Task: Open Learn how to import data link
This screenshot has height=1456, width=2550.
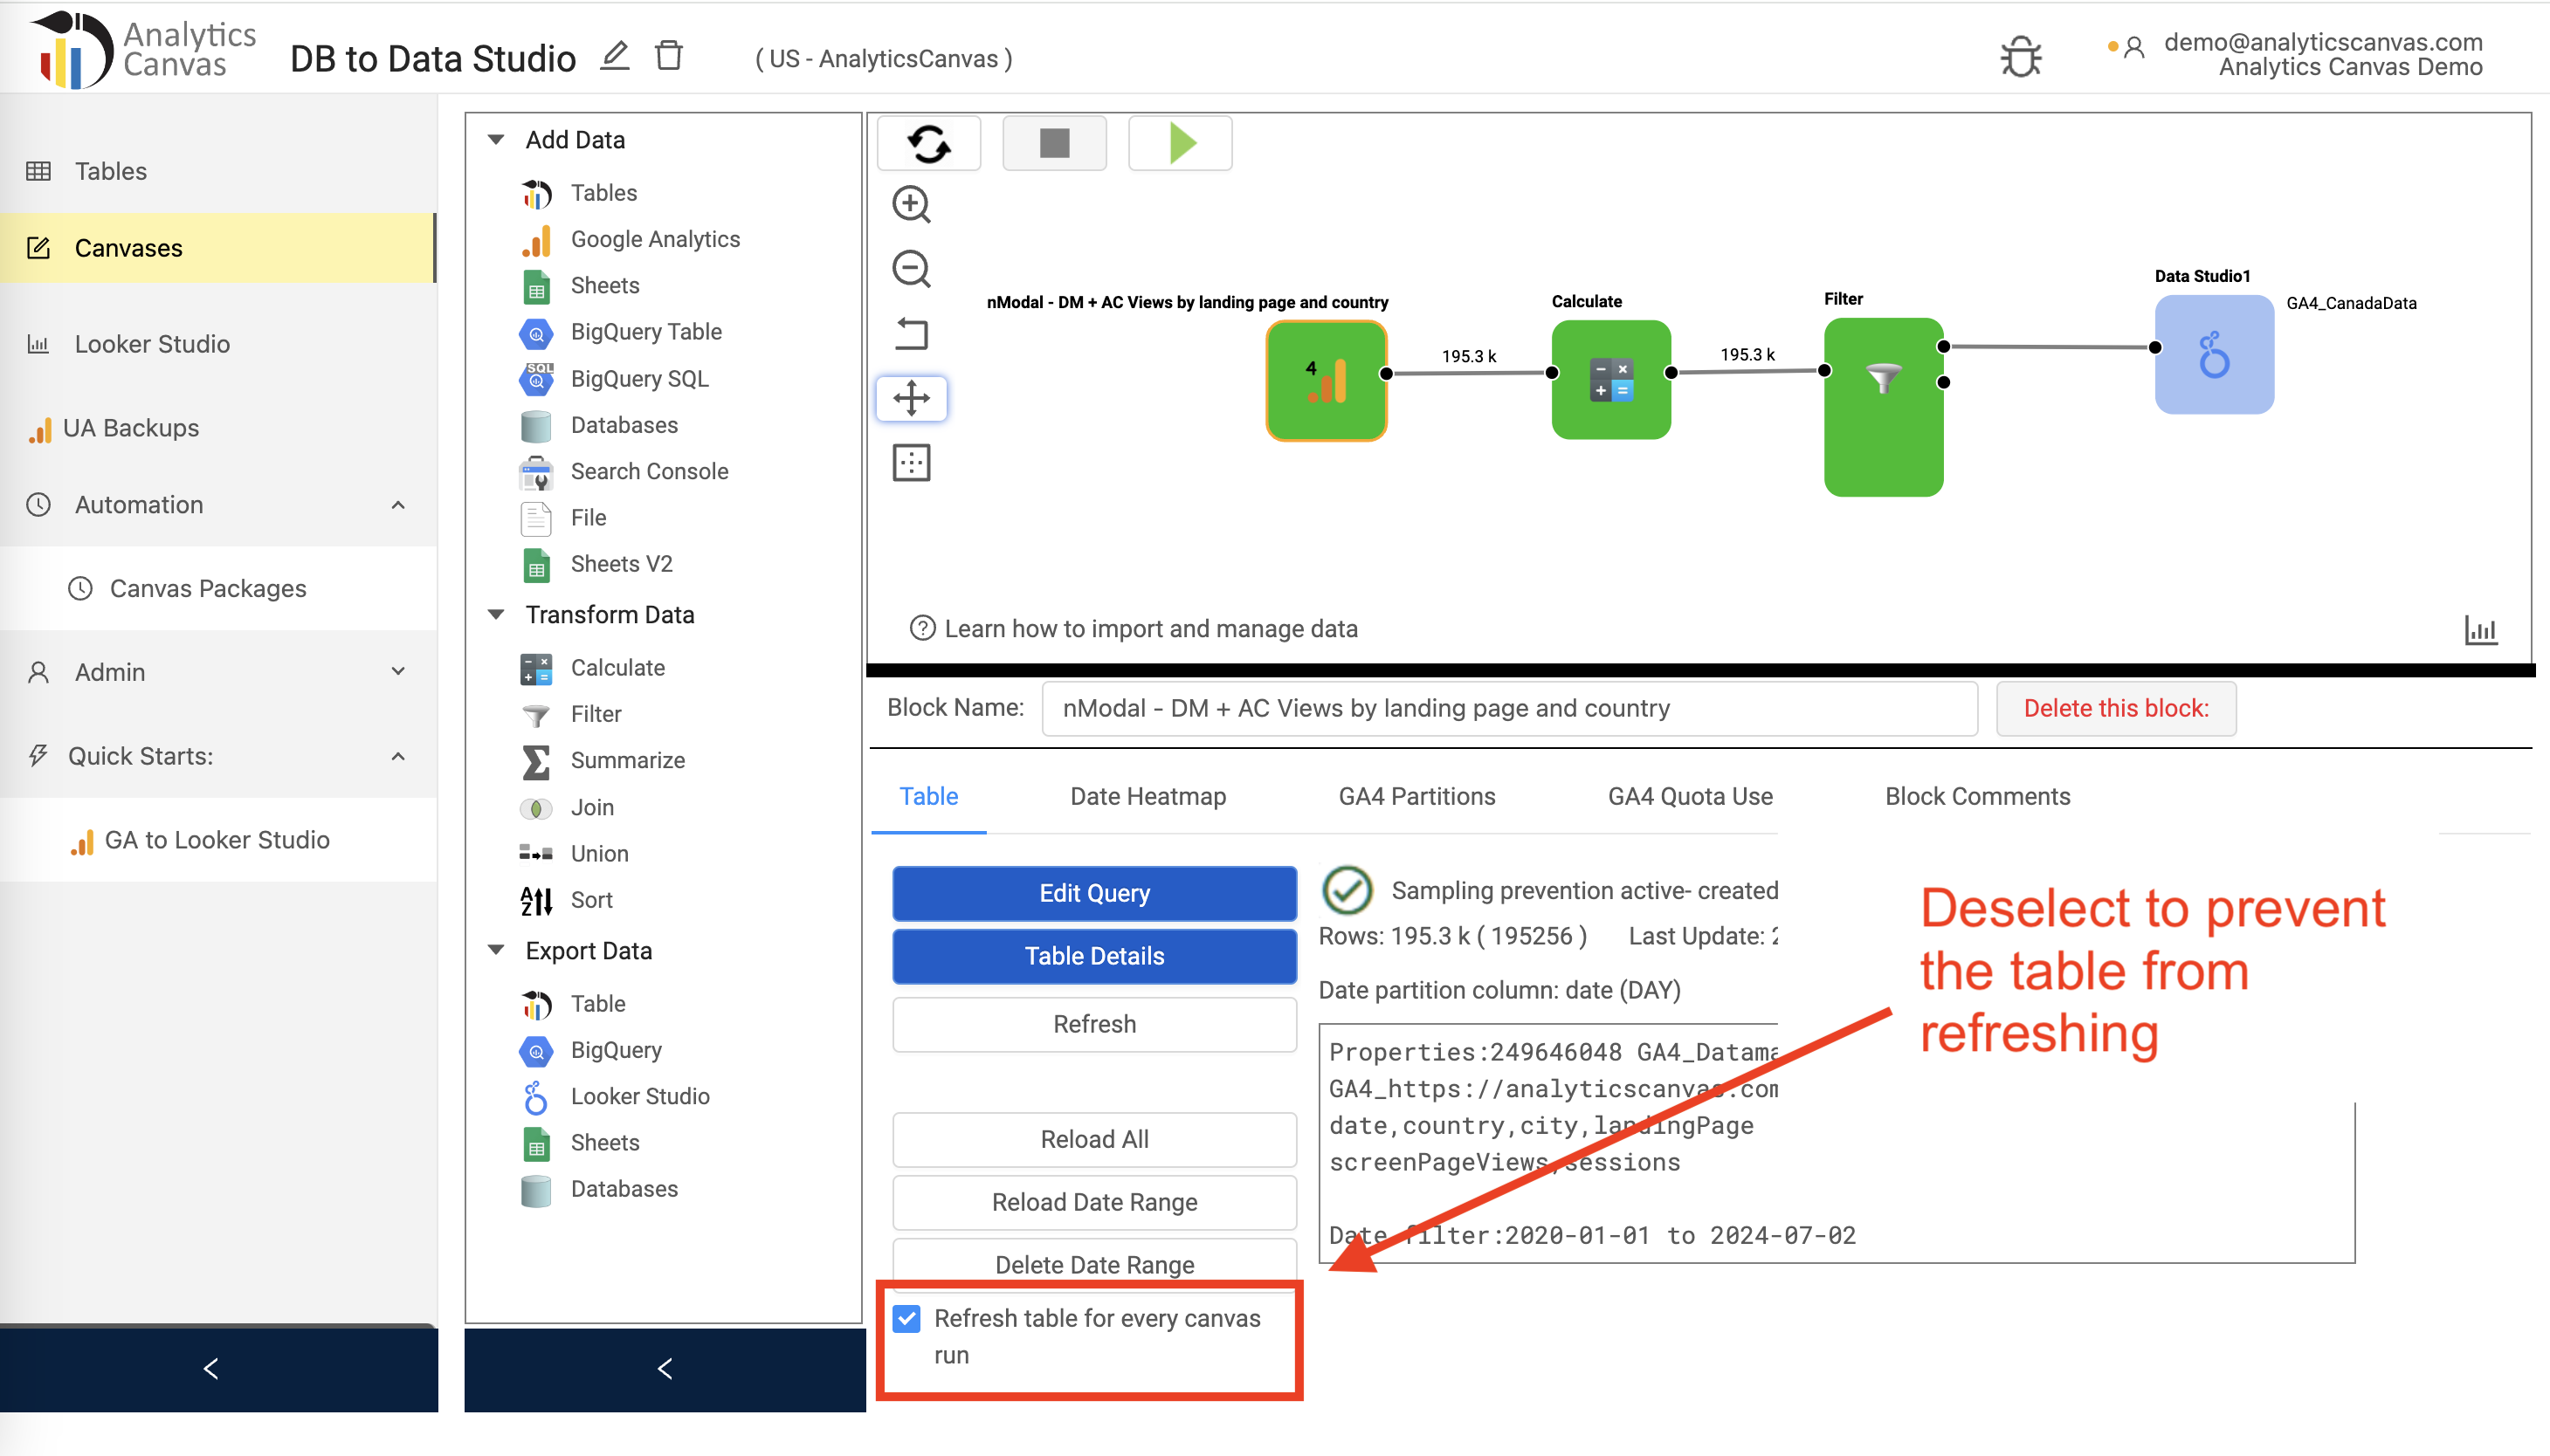Action: click(x=1134, y=629)
